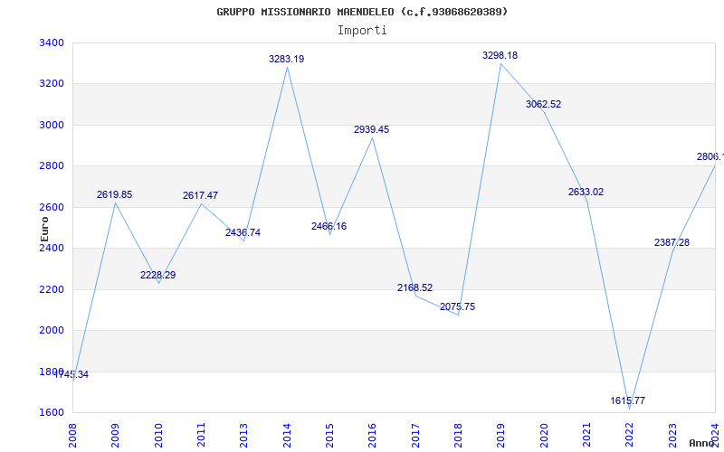Select the 2436.74 data label

coord(243,232)
